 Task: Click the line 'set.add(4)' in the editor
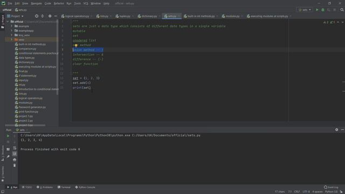point(81,82)
